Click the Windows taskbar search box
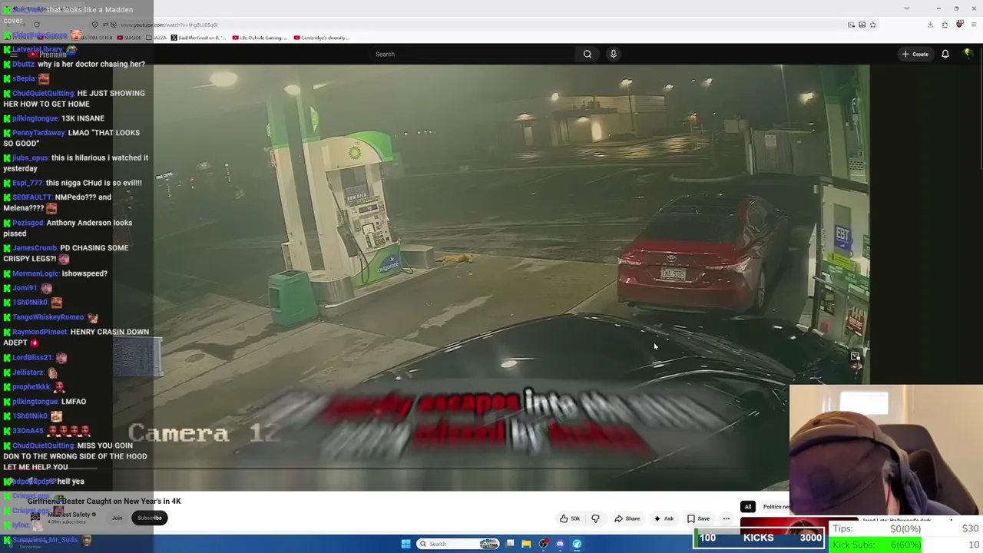The height and width of the screenshot is (553, 983). [x=458, y=544]
